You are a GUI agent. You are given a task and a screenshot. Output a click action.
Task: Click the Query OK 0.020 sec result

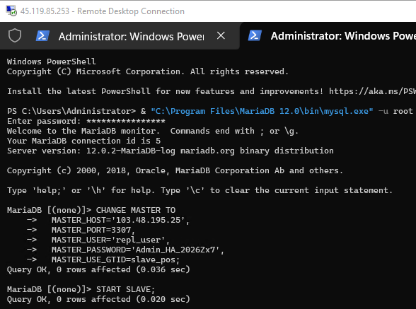(98, 299)
